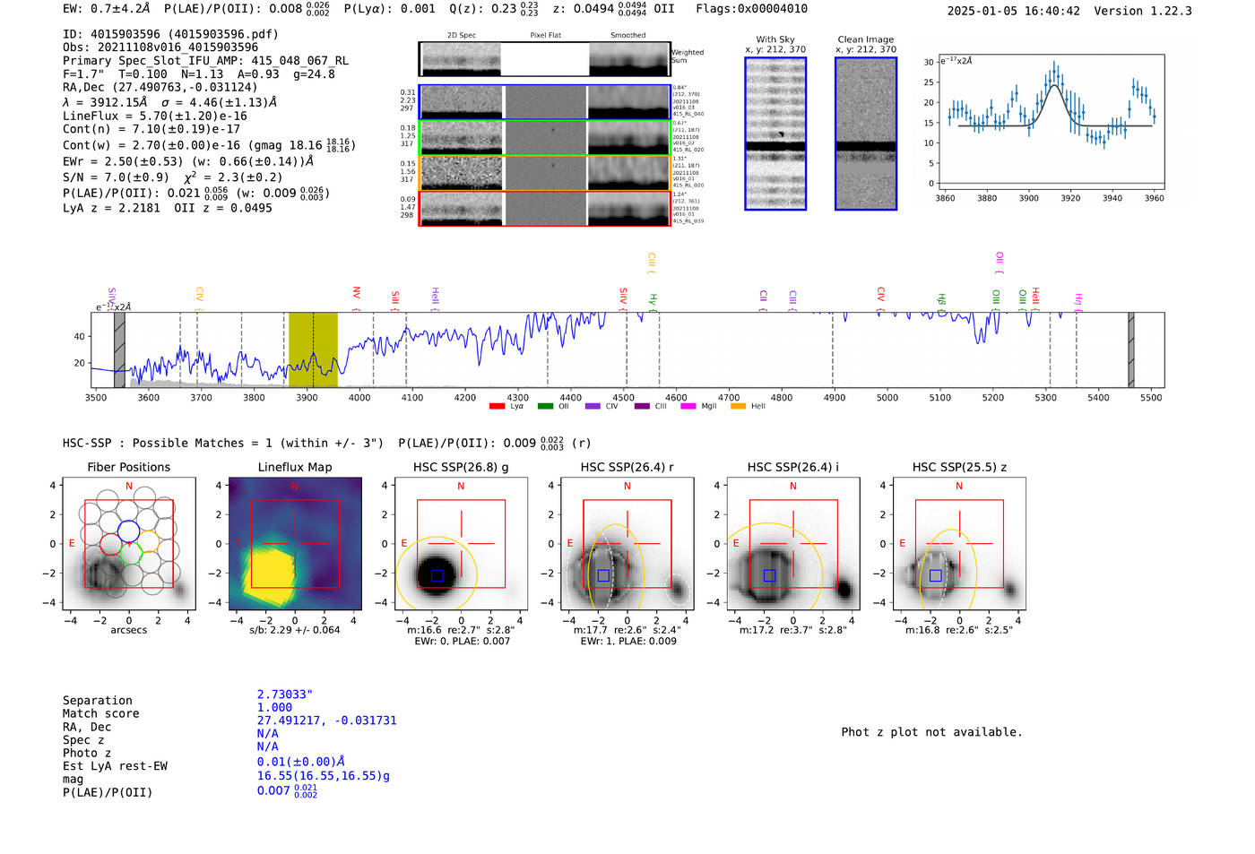
Task: Click the red SiII line marker
Action: 395,298
